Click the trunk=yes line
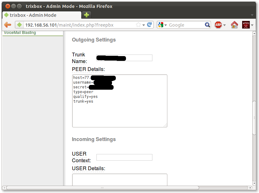The image size is (259, 193). pyautogui.click(x=83, y=101)
